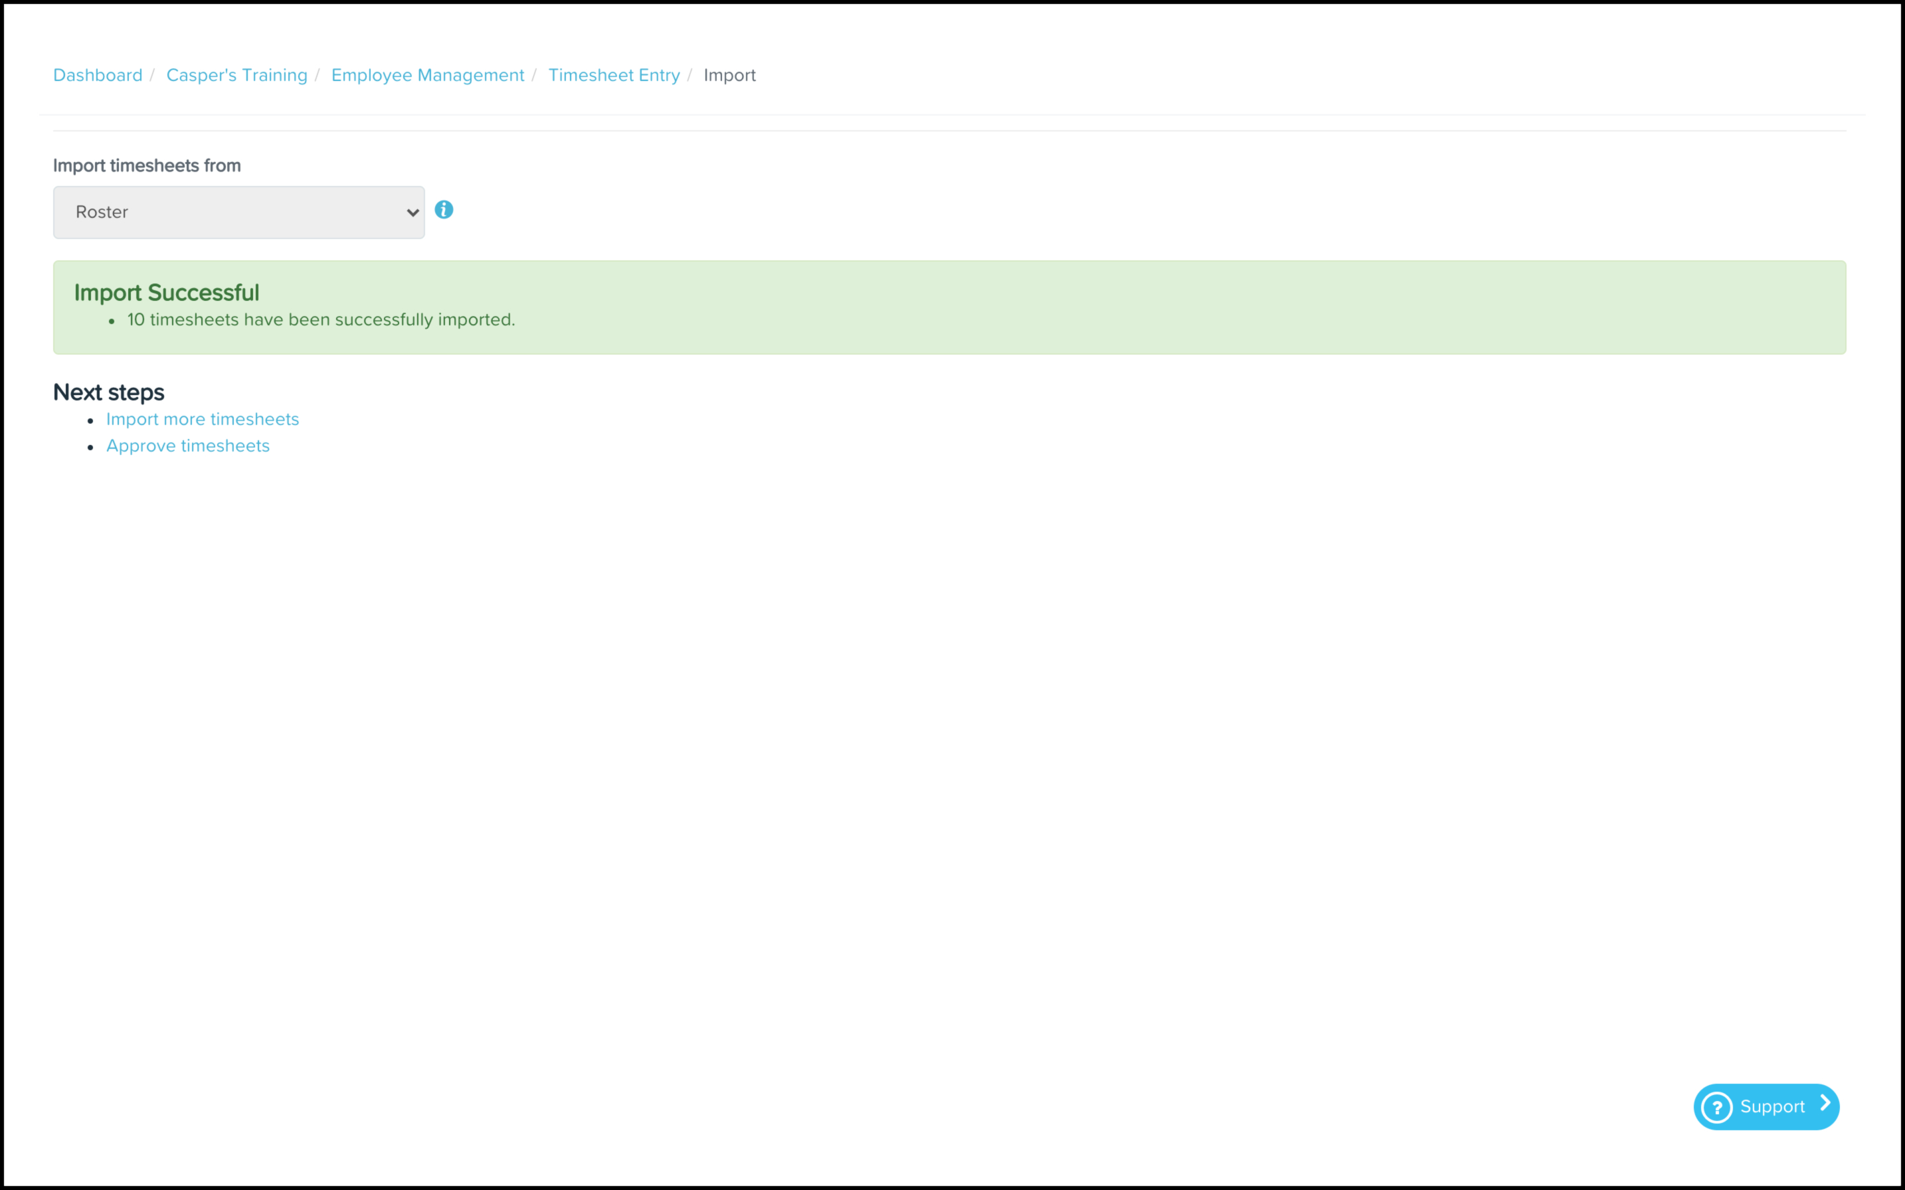Click the 10 timesheets imported message

(x=320, y=320)
